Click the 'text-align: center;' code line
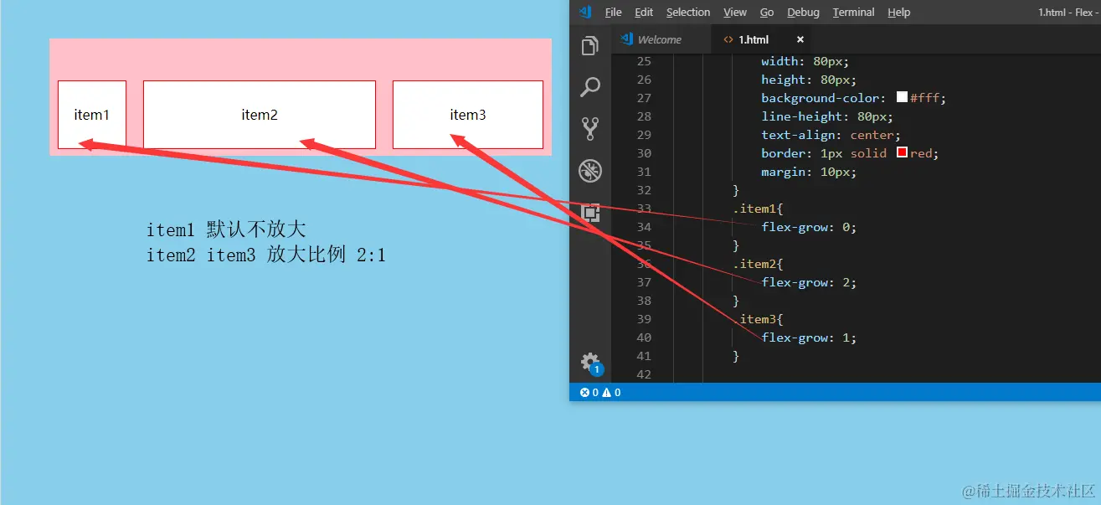This screenshot has height=505, width=1101. [831, 135]
